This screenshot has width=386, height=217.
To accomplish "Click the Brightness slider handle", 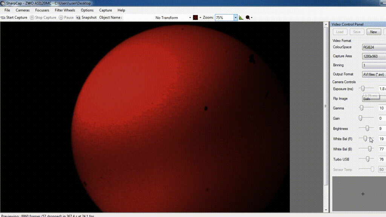I will 367,128.
